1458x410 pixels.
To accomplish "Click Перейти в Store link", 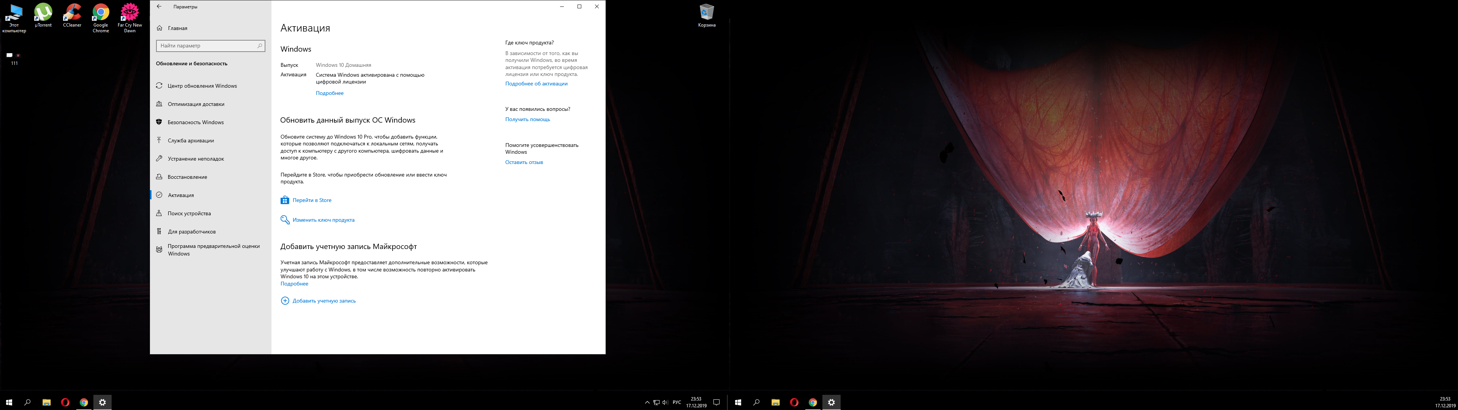I will [311, 200].
